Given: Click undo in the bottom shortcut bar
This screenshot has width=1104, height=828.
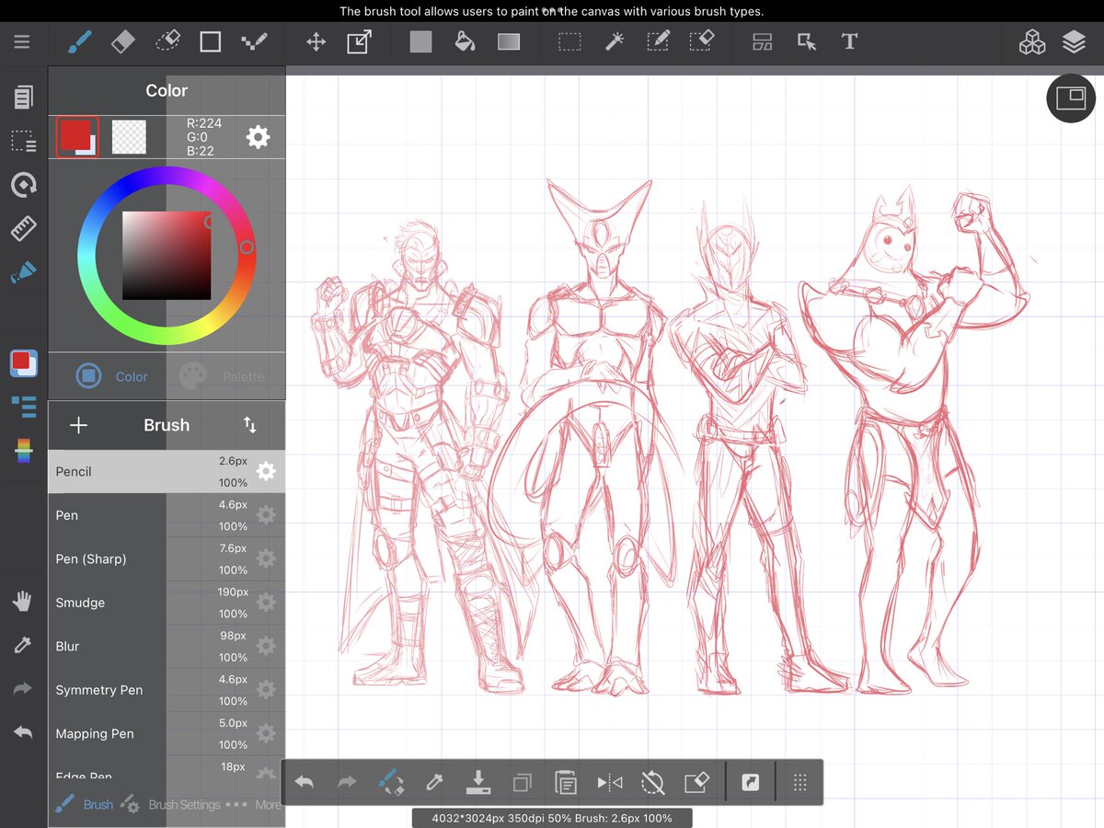Looking at the screenshot, I should [x=304, y=783].
